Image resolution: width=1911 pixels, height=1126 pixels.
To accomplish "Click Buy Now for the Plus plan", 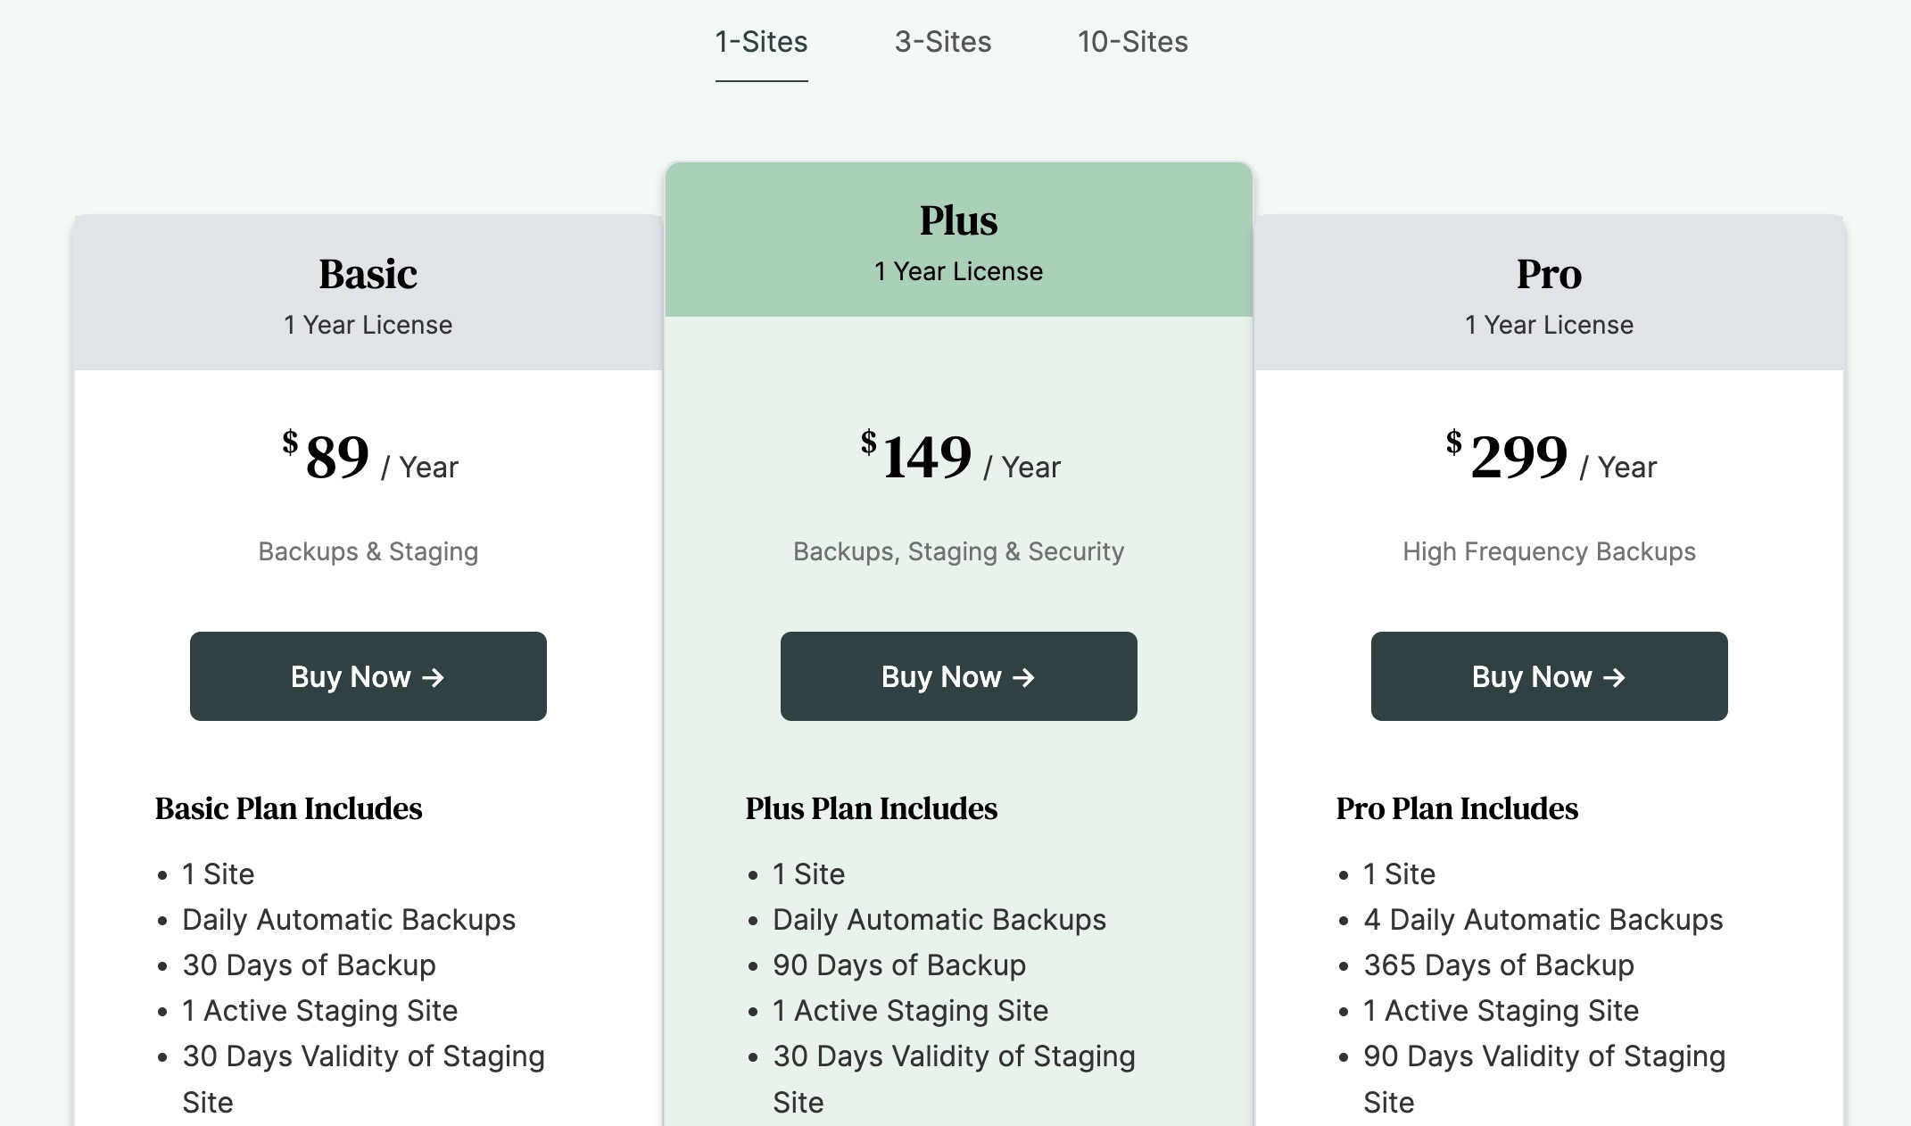I will (x=958, y=675).
